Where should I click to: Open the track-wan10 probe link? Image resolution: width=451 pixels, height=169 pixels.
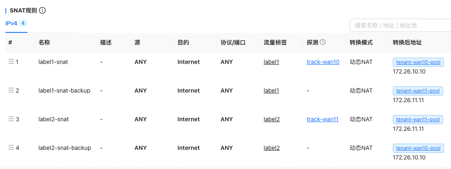pos(323,62)
